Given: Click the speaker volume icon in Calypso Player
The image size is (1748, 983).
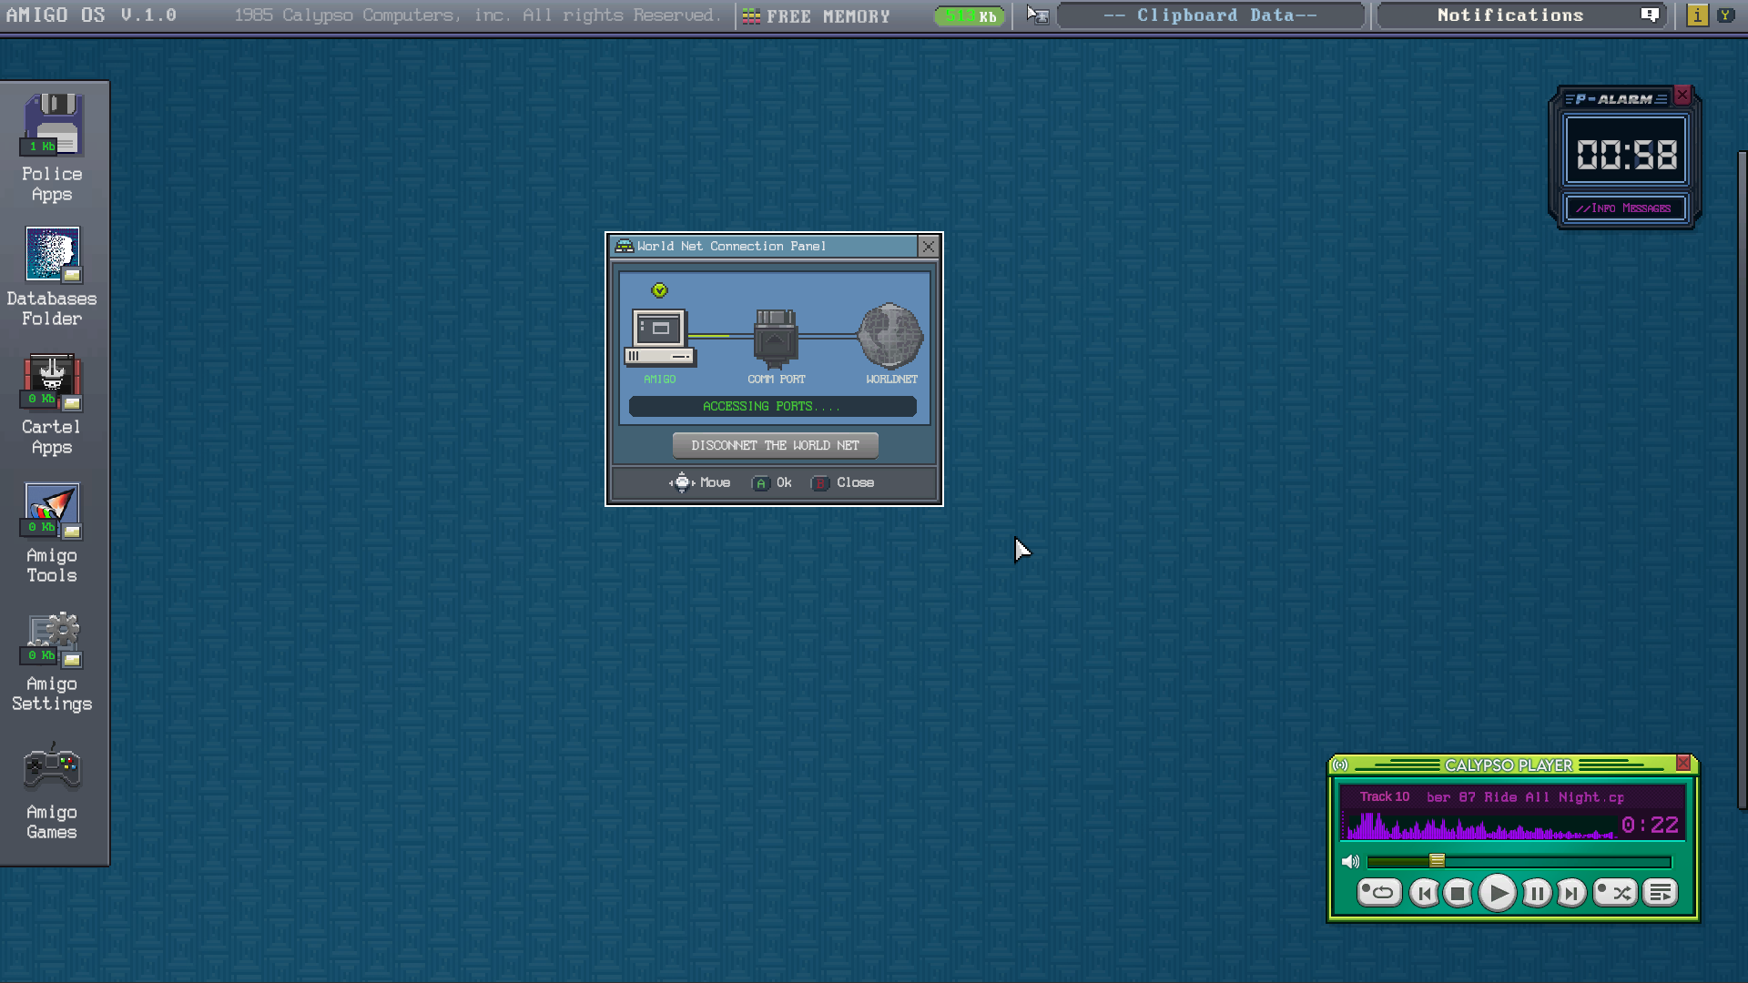Looking at the screenshot, I should point(1350,861).
